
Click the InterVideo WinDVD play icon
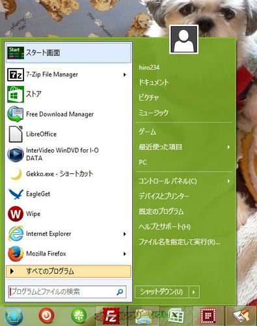16,154
